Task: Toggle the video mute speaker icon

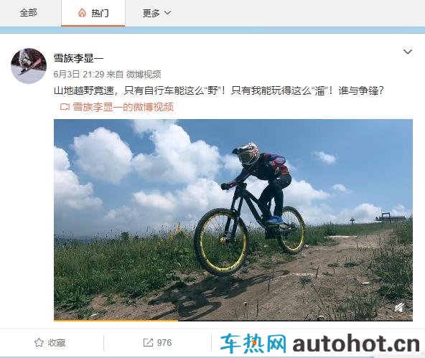Action: coord(400,308)
